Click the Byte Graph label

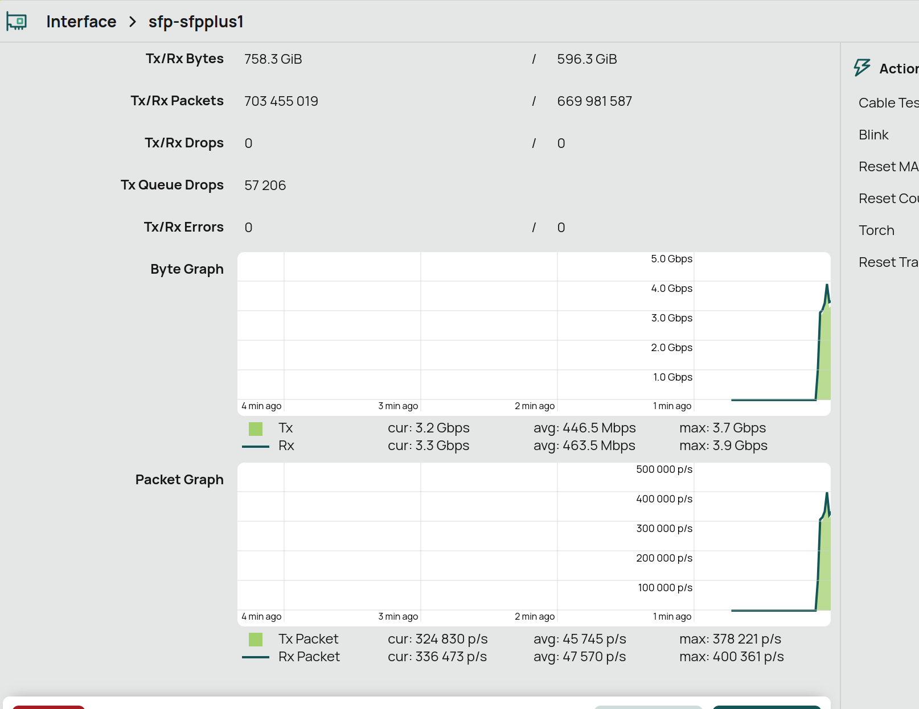[x=187, y=269]
